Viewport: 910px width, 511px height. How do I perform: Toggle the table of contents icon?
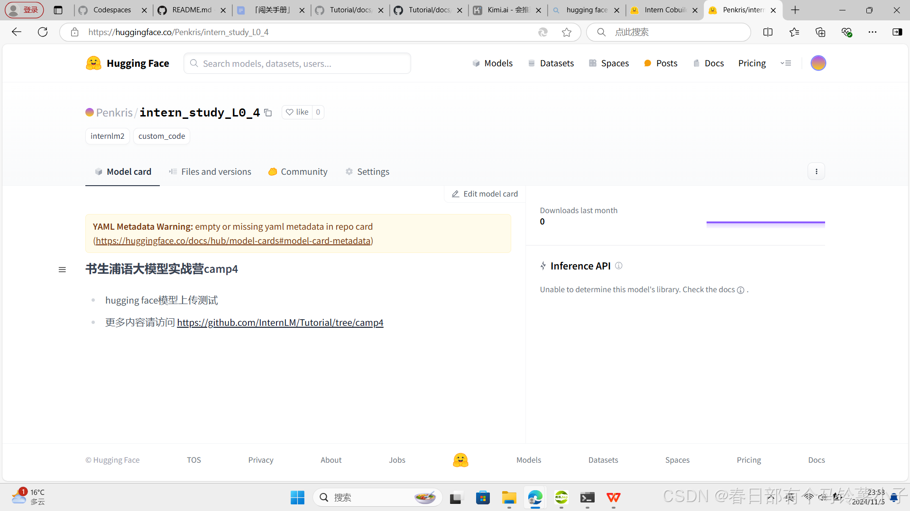pos(62,269)
